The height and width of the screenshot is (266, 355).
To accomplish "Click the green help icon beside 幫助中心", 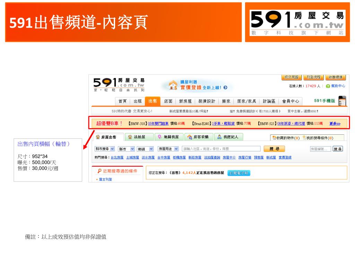I will click(x=328, y=86).
